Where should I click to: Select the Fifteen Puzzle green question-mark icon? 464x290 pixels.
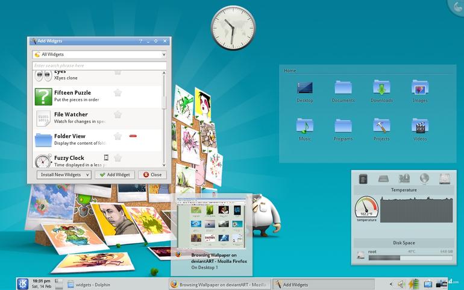pyautogui.click(x=43, y=96)
